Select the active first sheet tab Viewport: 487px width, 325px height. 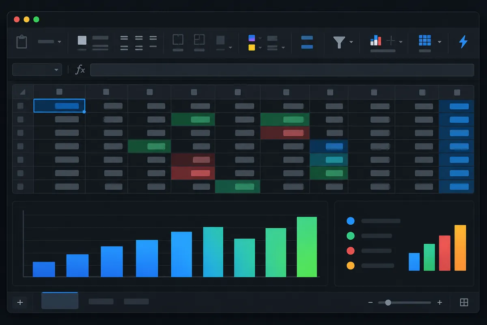[x=60, y=301]
